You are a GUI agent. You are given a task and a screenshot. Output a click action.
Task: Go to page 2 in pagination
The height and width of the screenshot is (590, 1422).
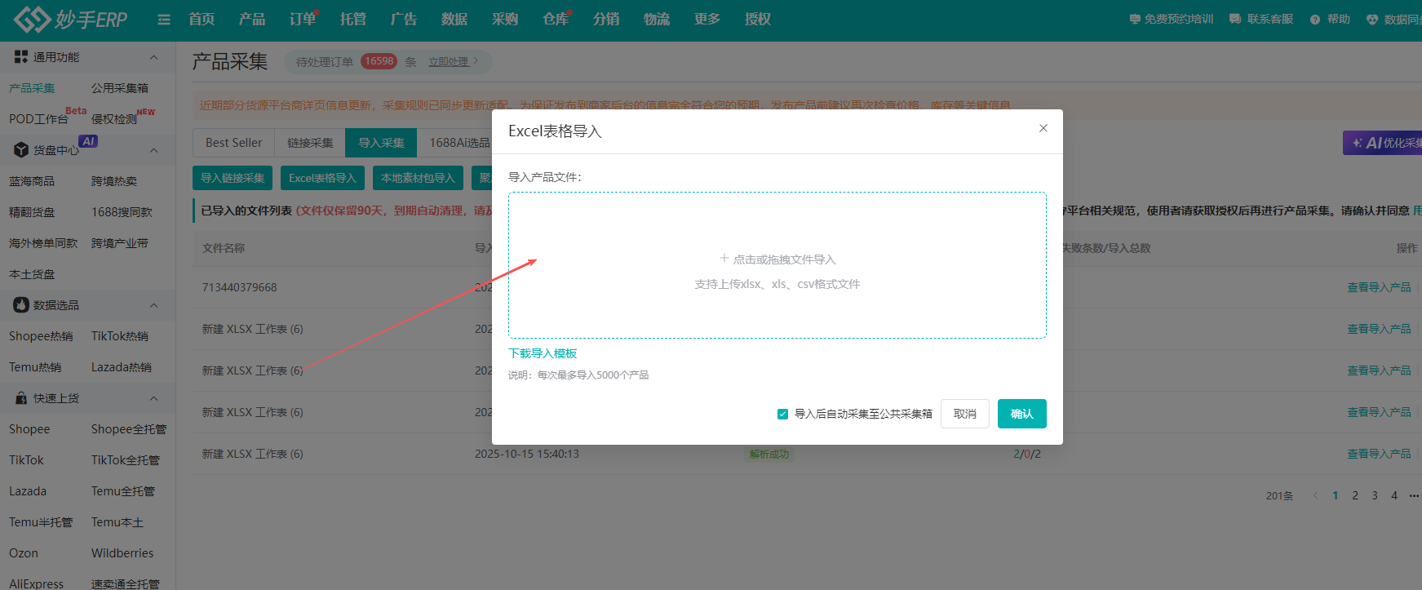pyautogui.click(x=1355, y=495)
